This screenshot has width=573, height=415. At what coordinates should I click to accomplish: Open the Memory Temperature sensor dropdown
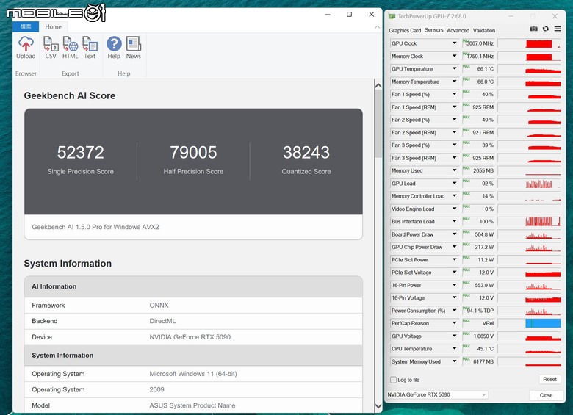pyautogui.click(x=454, y=82)
